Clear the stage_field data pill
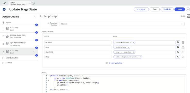 coord(134,52)
